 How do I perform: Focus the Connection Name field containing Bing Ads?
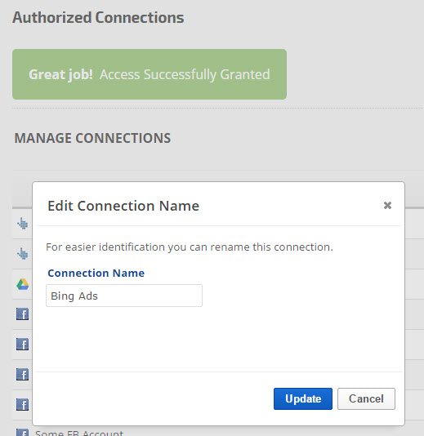pyautogui.click(x=124, y=296)
